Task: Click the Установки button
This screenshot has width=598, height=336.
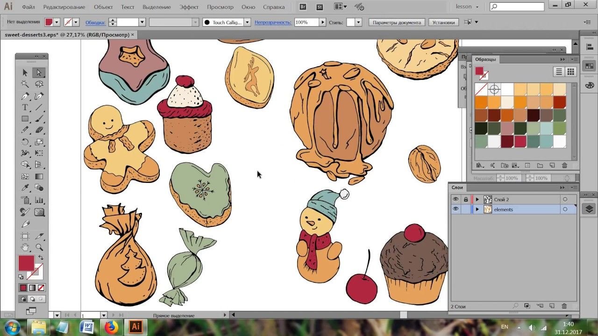Action: point(443,22)
